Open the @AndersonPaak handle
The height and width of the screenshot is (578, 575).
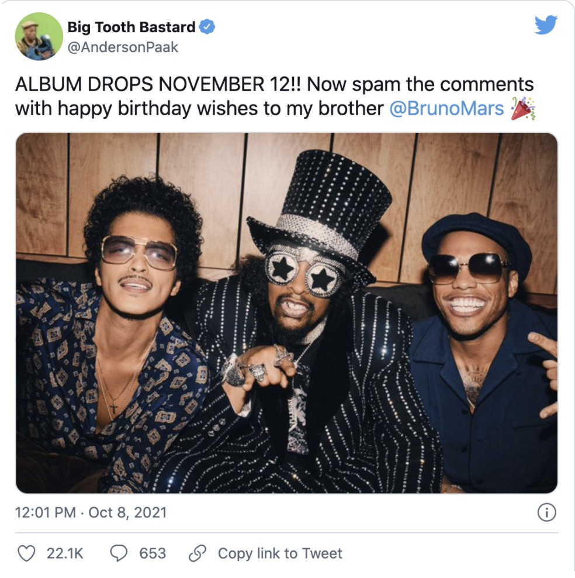[x=123, y=47]
